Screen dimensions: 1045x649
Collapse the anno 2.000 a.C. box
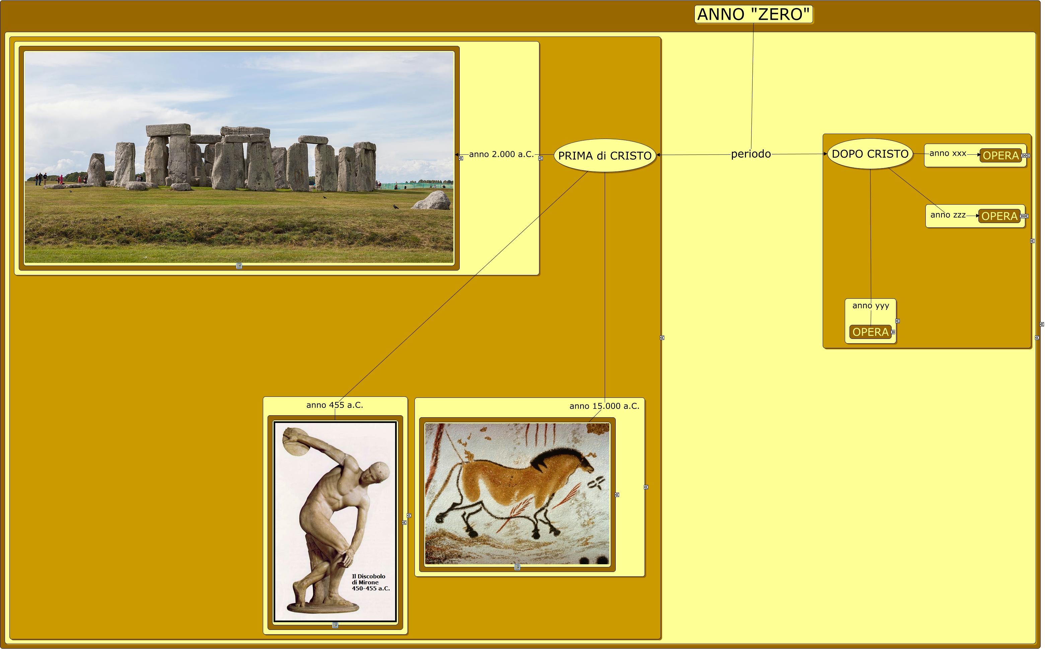click(541, 158)
